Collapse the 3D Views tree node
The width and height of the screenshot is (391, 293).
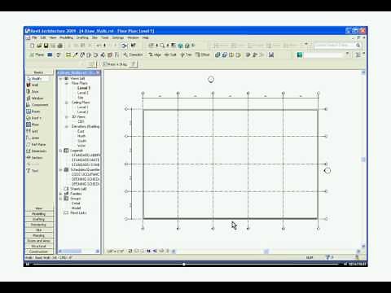67,117
